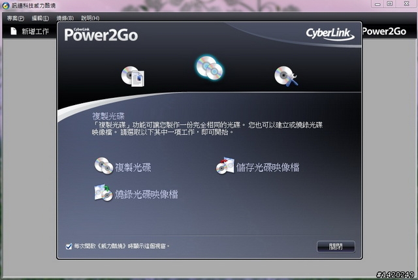Click the 儲存光碟映像檔 task label

(x=268, y=167)
